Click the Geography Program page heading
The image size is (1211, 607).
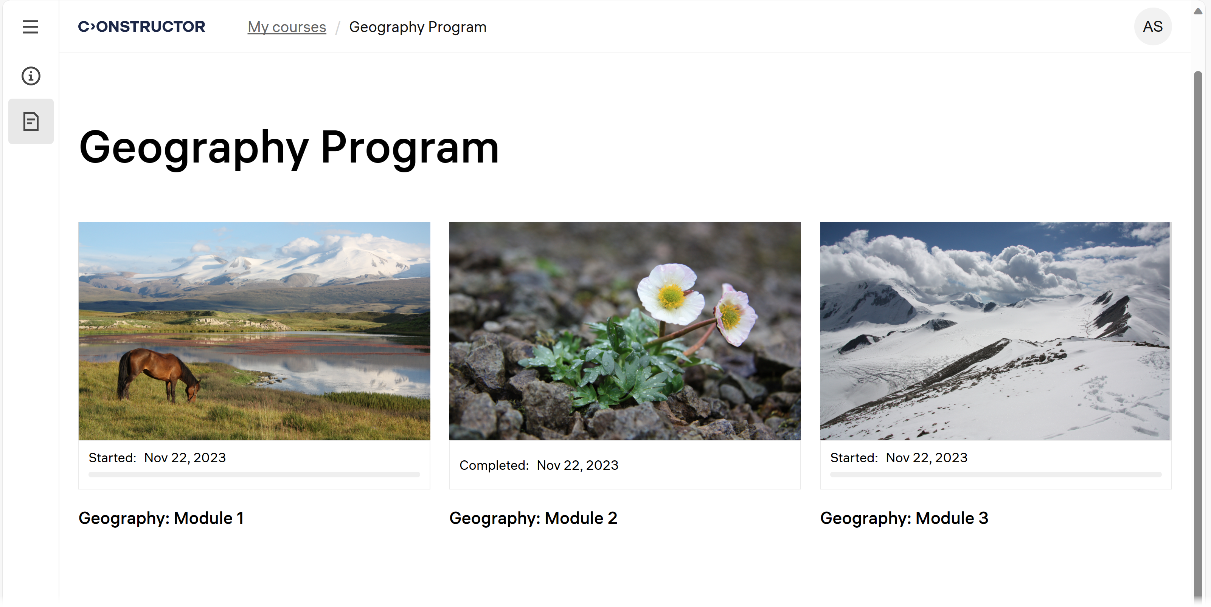(289, 147)
